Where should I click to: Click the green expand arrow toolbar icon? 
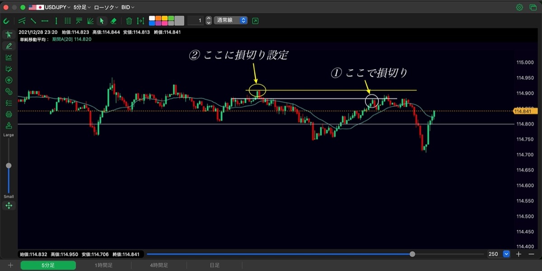(x=256, y=21)
